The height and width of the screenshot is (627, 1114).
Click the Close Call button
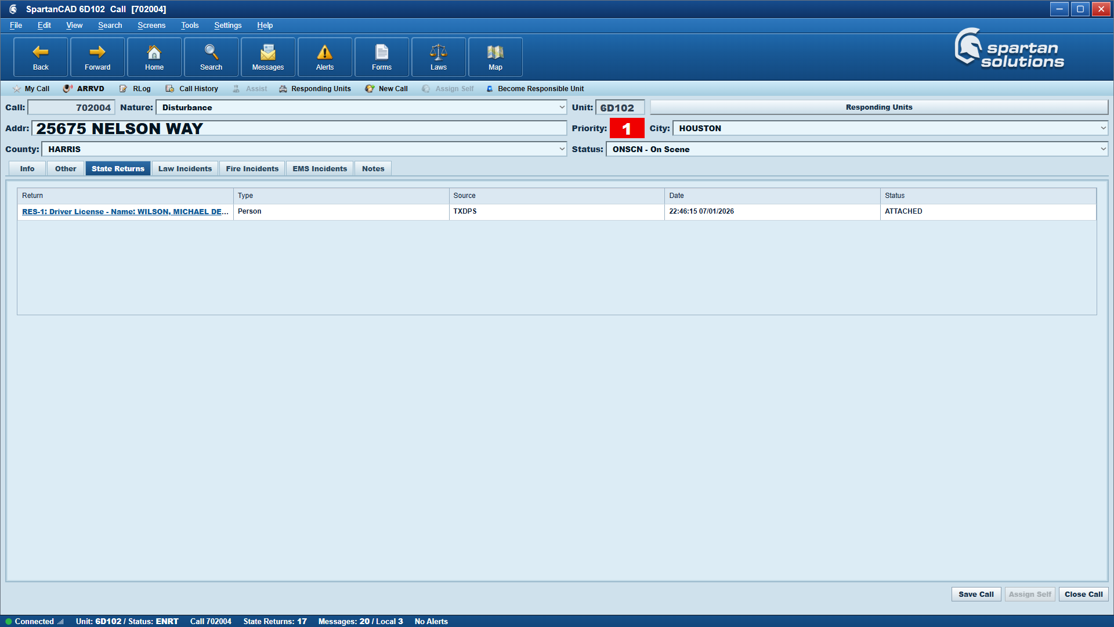1083,594
